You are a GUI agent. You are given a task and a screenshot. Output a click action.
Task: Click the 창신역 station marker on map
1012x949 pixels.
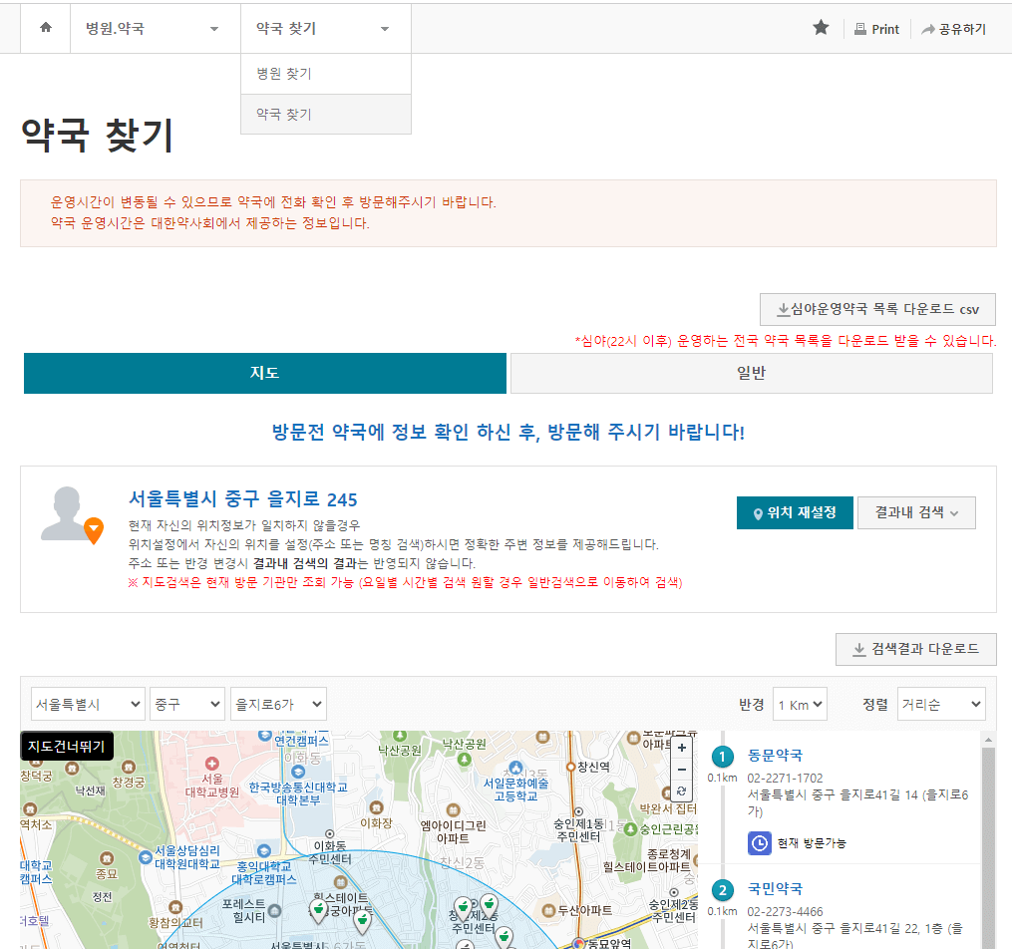[570, 767]
